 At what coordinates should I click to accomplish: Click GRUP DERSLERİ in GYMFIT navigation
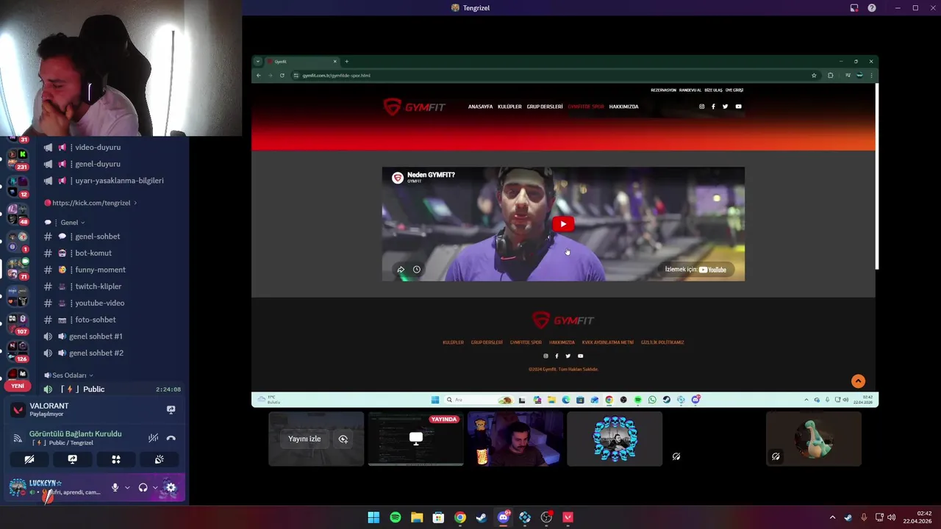545,107
